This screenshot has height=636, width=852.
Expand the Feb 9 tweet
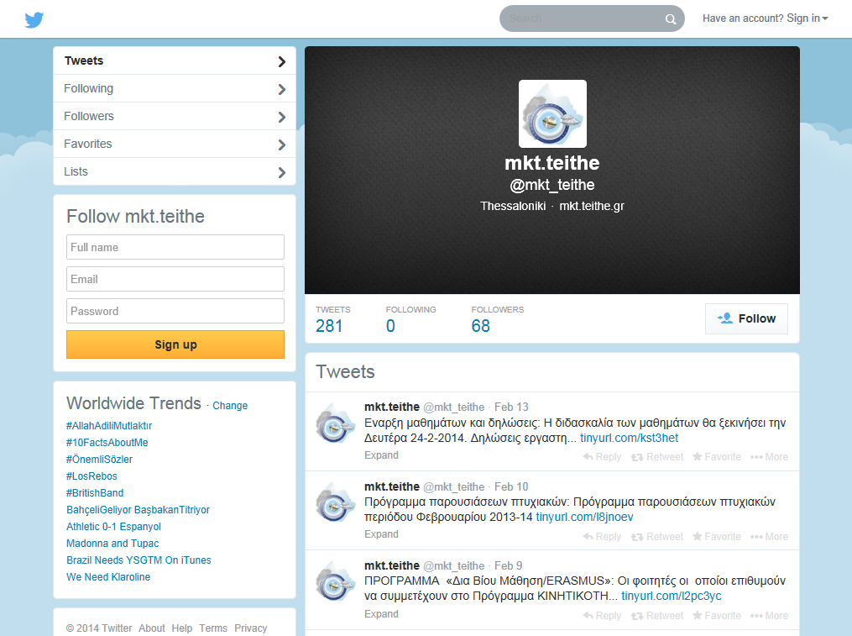tap(381, 613)
